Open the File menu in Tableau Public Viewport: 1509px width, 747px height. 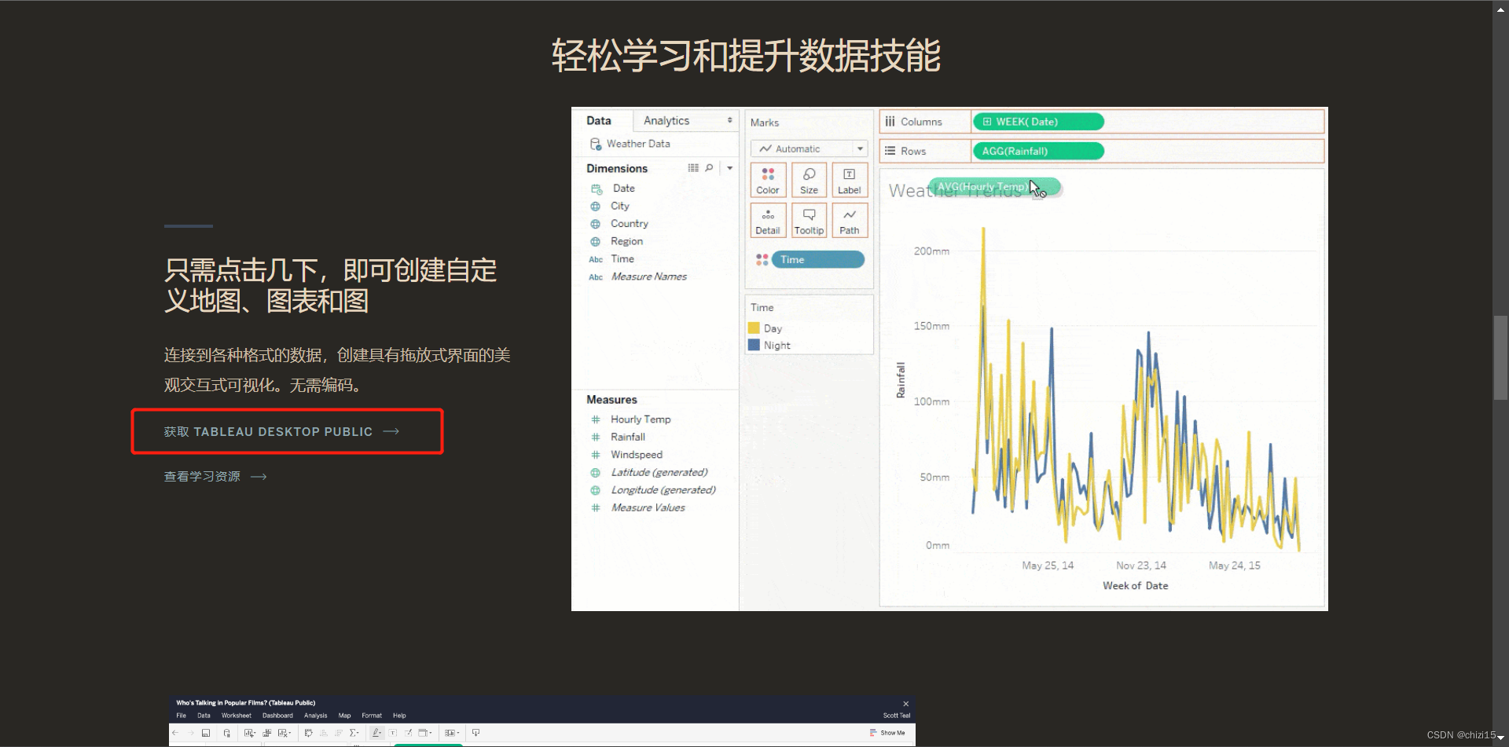coord(182,716)
